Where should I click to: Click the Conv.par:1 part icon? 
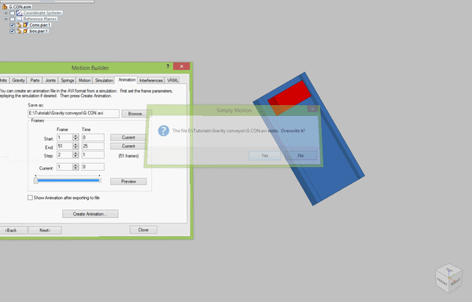coord(25,25)
